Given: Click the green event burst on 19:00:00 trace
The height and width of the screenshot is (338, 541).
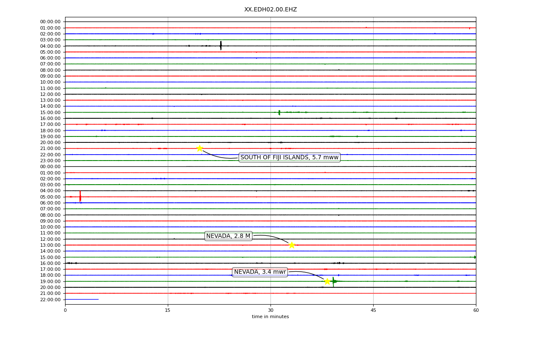Looking at the screenshot, I should 333,281.
